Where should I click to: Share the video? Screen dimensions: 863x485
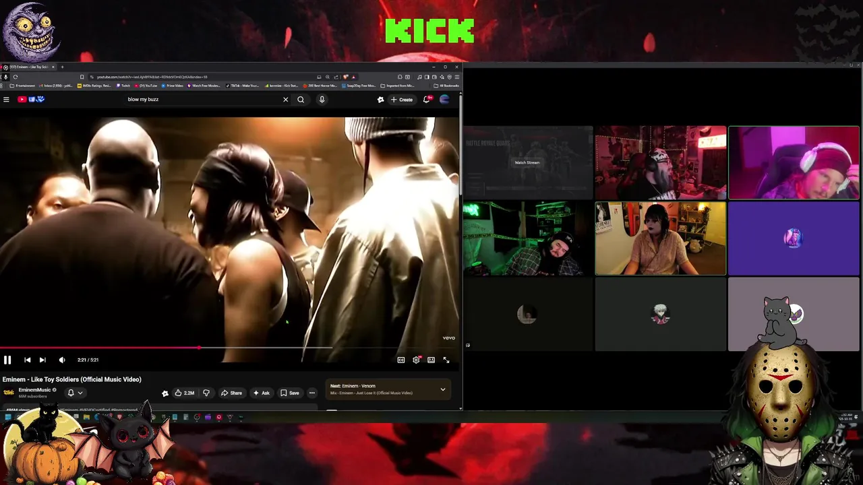click(x=231, y=393)
